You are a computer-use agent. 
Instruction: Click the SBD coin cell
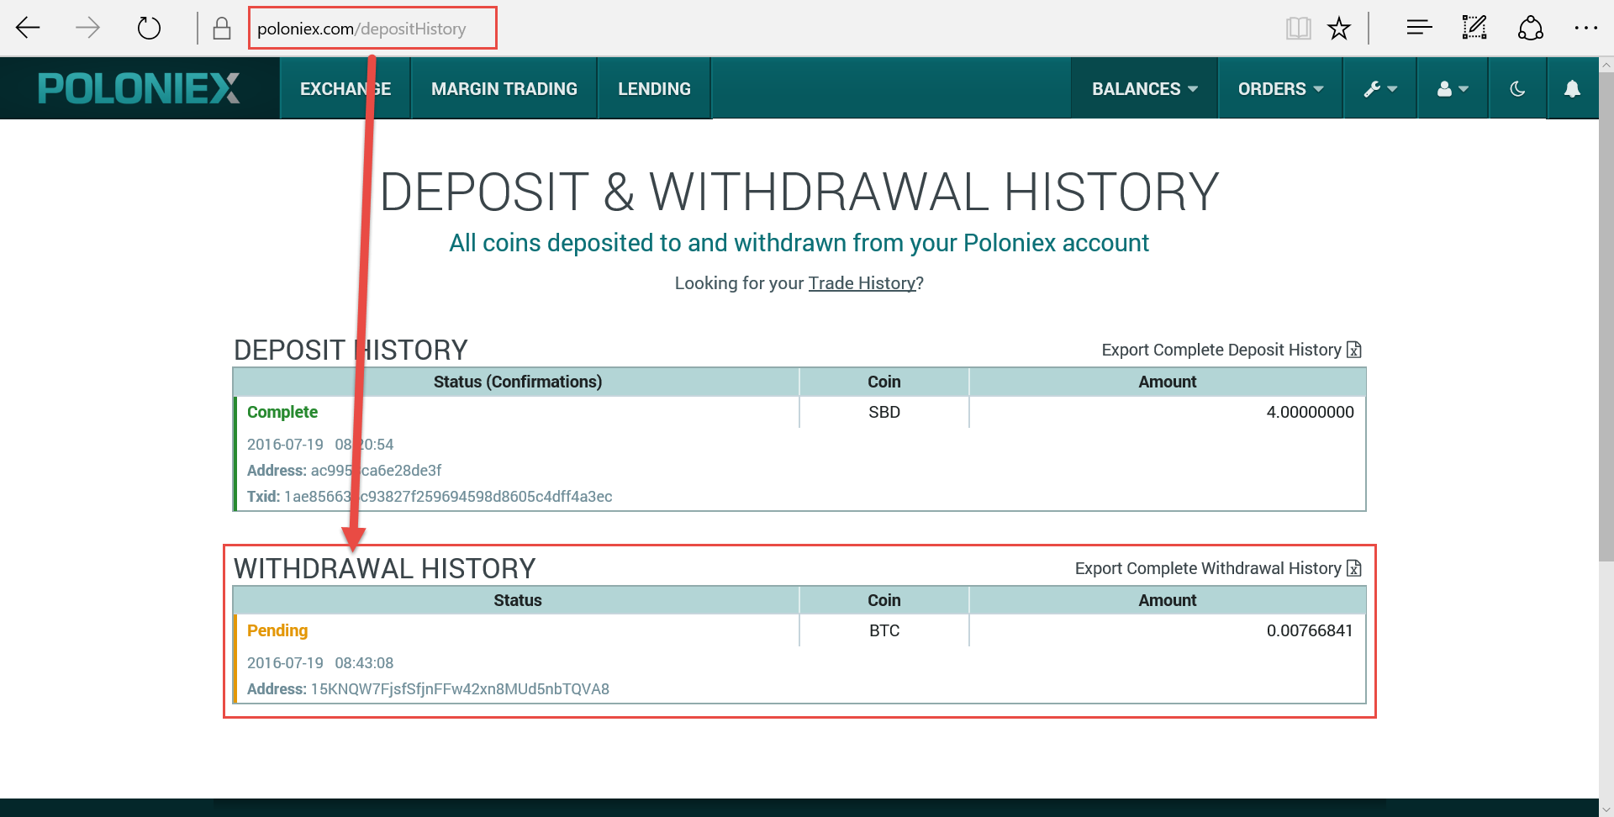click(x=884, y=412)
